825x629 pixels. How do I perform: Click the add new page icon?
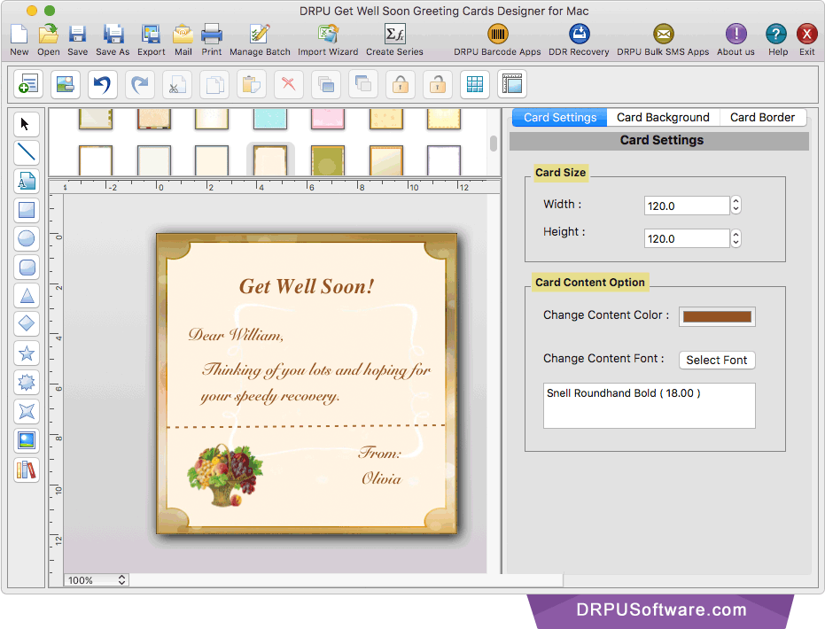tap(27, 84)
